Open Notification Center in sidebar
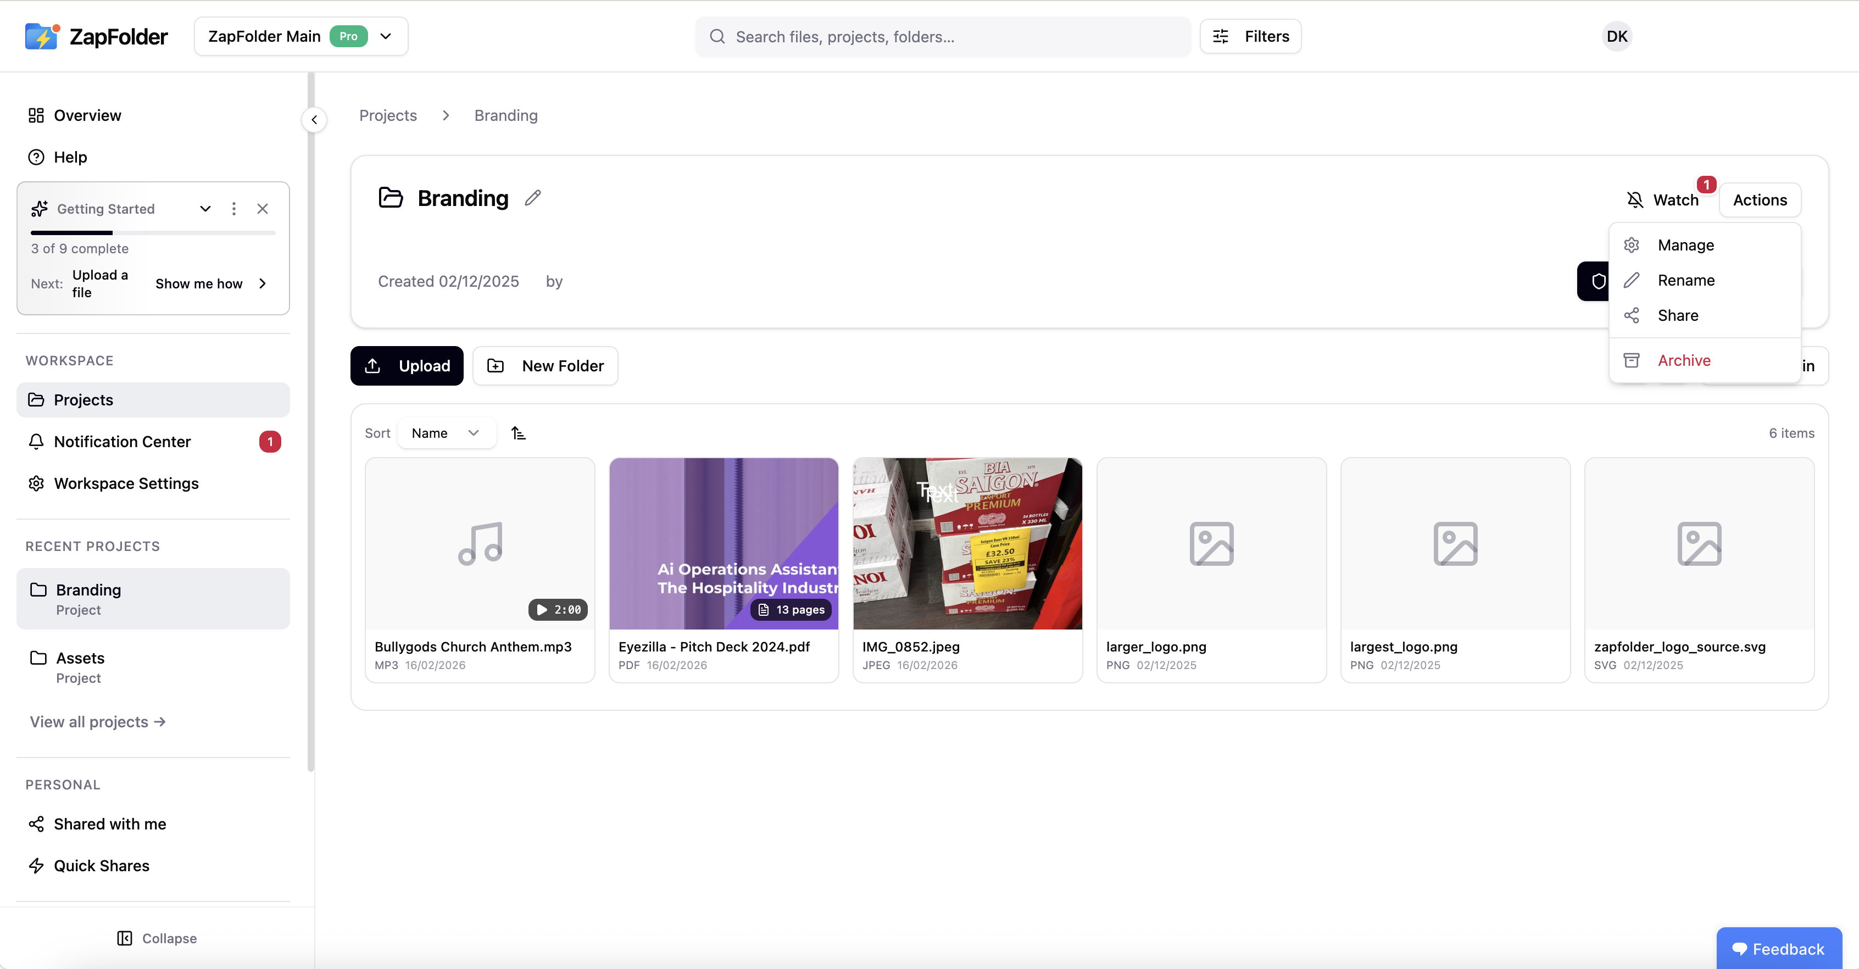The width and height of the screenshot is (1859, 969). point(123,442)
